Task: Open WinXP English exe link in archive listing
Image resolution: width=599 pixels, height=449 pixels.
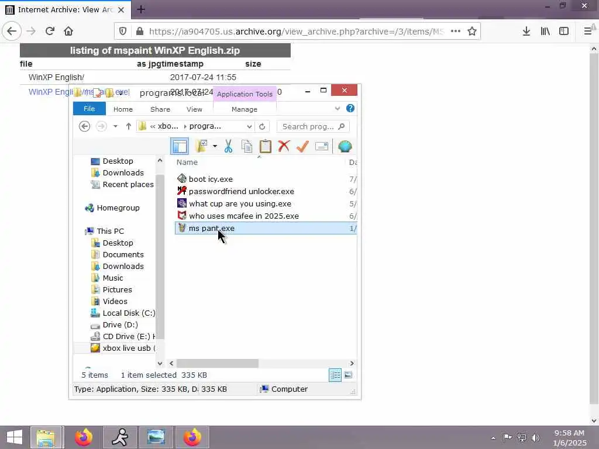Action: click(x=79, y=92)
